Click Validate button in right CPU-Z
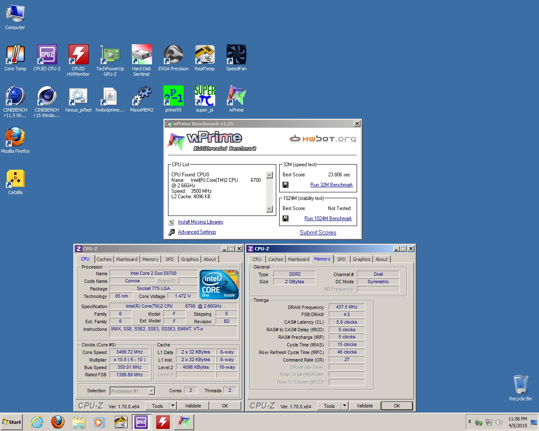Image resolution: width=539 pixels, height=431 pixels. point(365,406)
